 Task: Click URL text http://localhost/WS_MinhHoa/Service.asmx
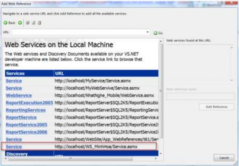(96, 146)
